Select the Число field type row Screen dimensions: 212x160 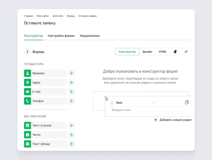click(45, 135)
